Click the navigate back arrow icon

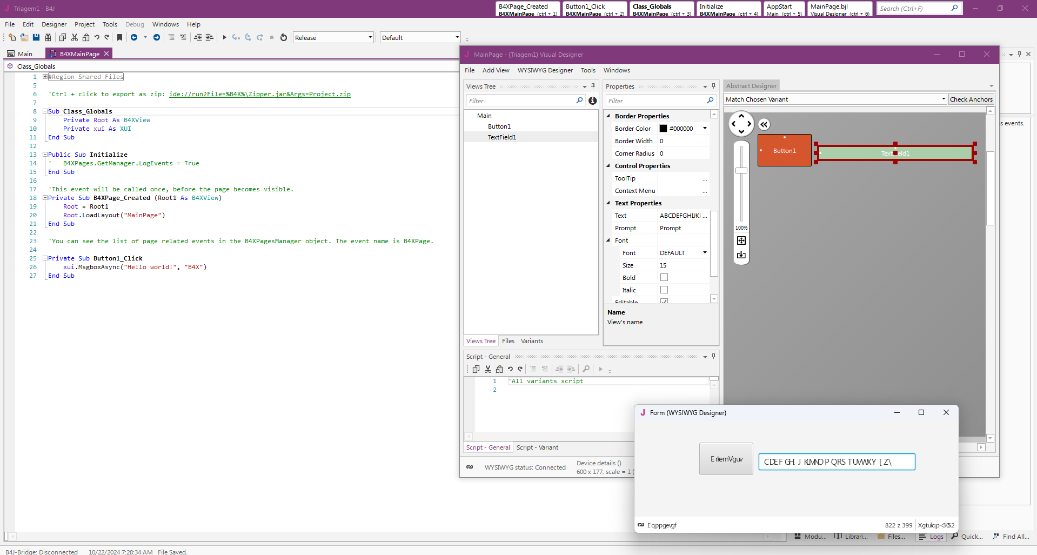(134, 37)
